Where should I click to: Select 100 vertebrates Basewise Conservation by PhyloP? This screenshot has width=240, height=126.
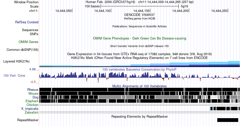[139, 69]
